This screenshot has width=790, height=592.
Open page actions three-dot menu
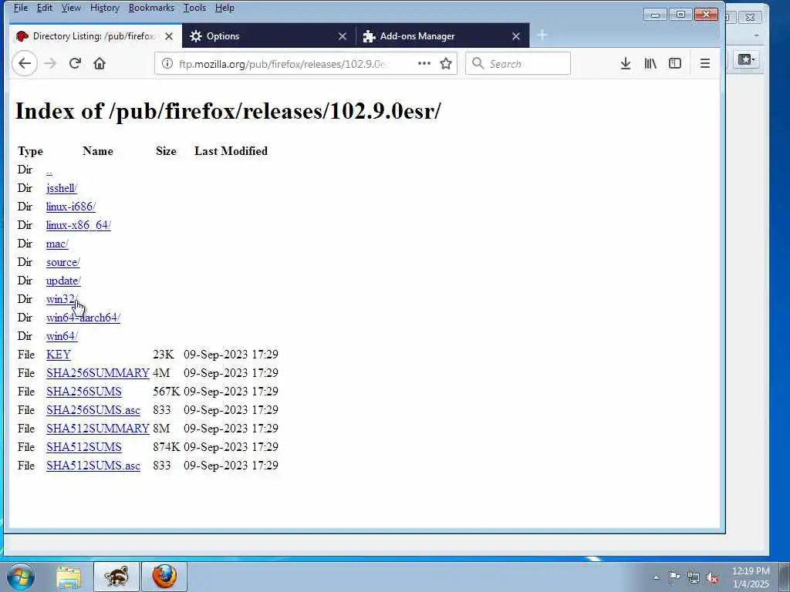(x=424, y=63)
